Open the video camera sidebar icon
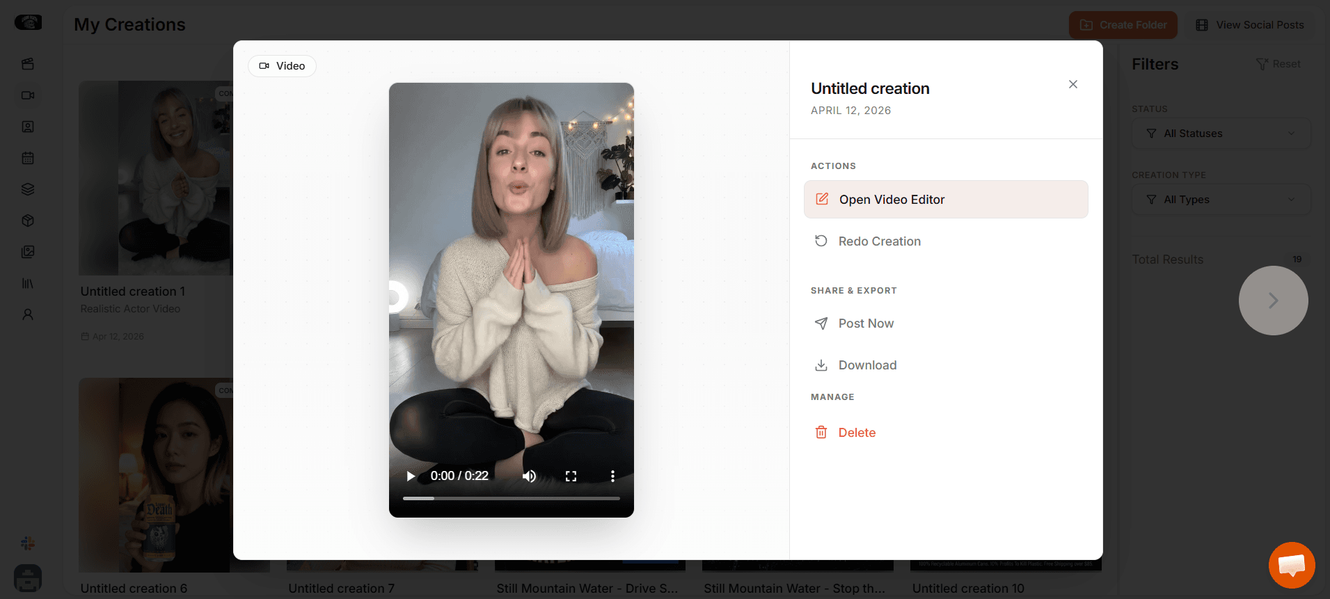 (x=28, y=95)
